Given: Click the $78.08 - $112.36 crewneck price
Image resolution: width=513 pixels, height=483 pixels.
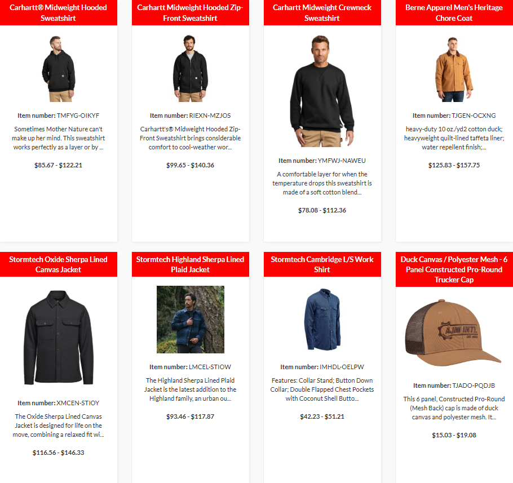Looking at the screenshot, I should click(x=322, y=210).
